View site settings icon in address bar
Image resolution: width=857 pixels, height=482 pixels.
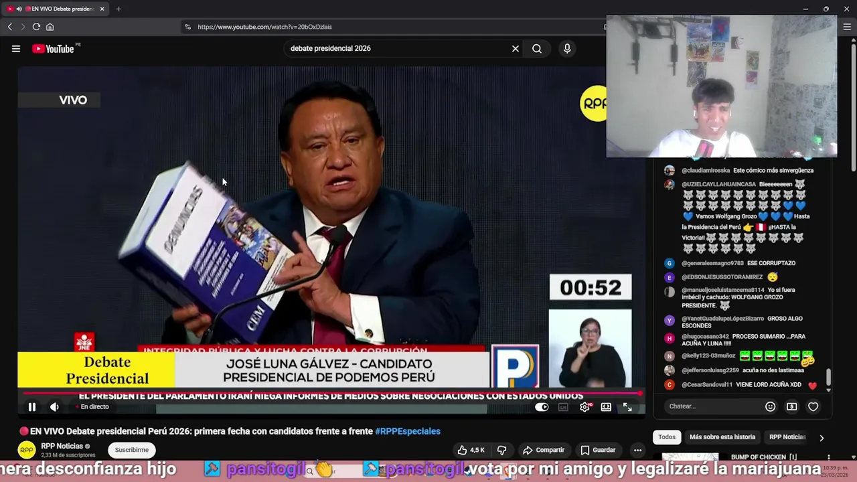click(x=187, y=27)
